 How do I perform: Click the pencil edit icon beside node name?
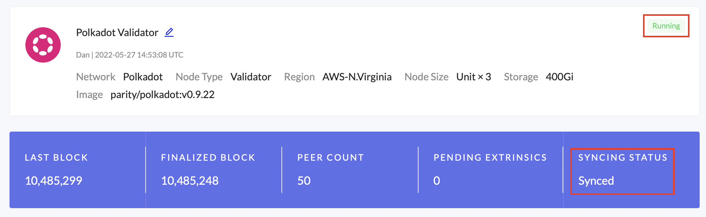(169, 32)
